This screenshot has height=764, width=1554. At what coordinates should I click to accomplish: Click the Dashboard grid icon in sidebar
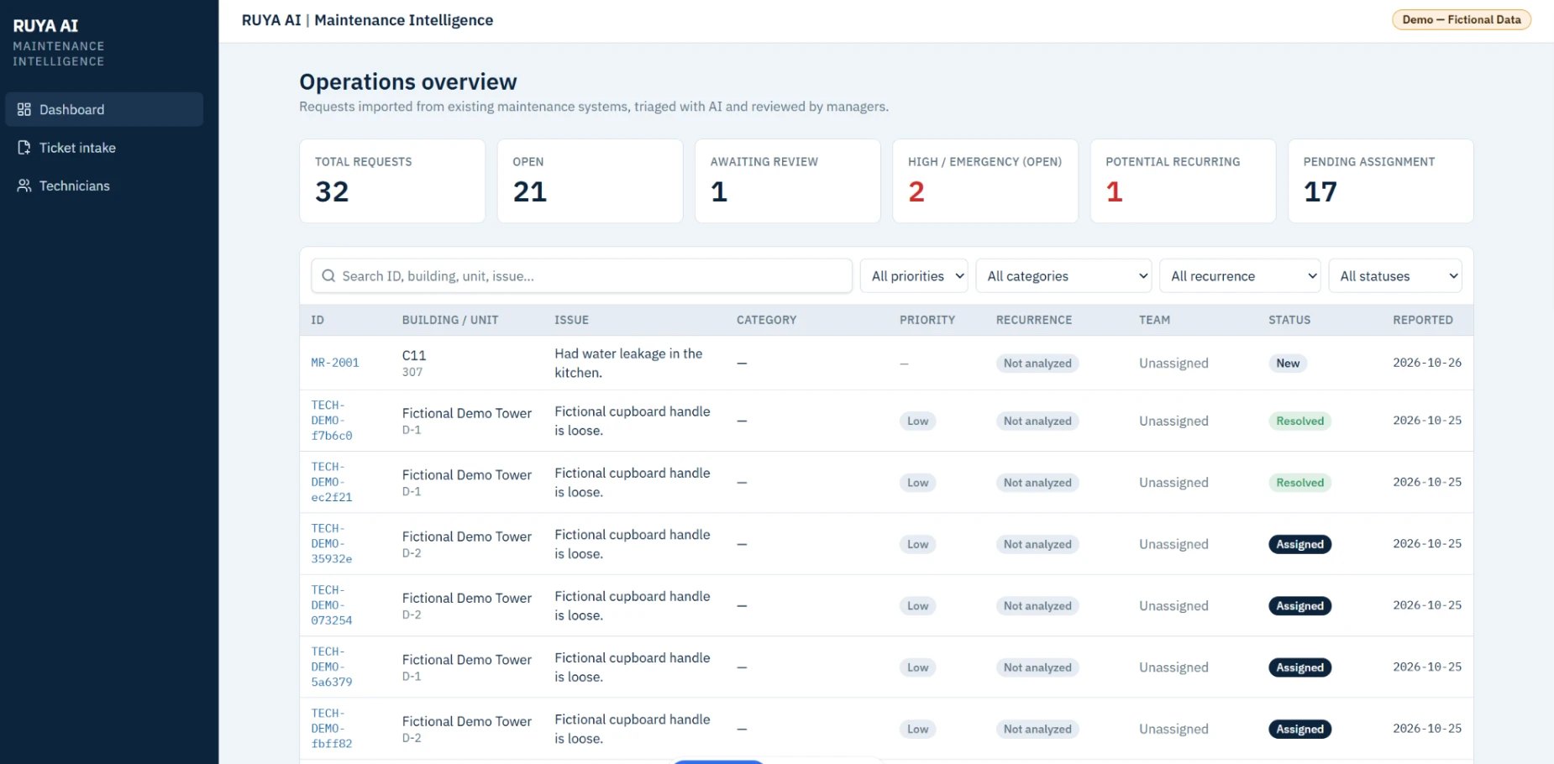pos(24,109)
